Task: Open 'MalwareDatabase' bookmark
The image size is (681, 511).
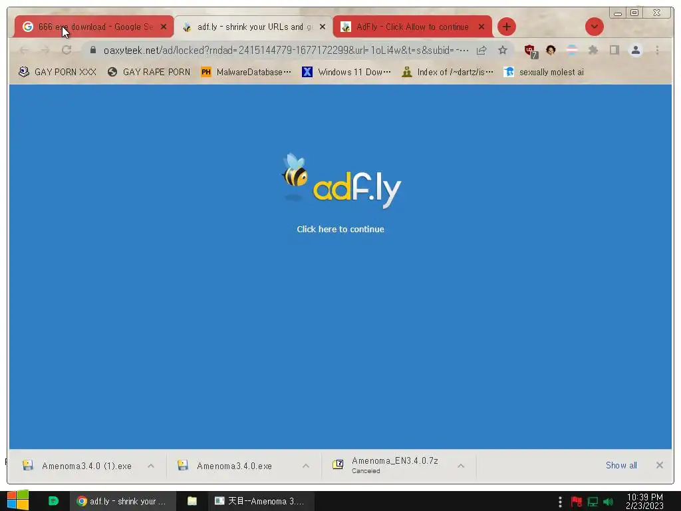Action: [x=246, y=72]
